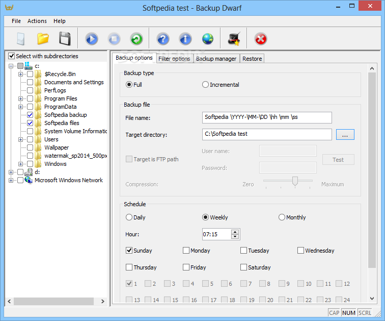Switch to the Backup manager tab
Screen dimensions: 385x321
216,59
